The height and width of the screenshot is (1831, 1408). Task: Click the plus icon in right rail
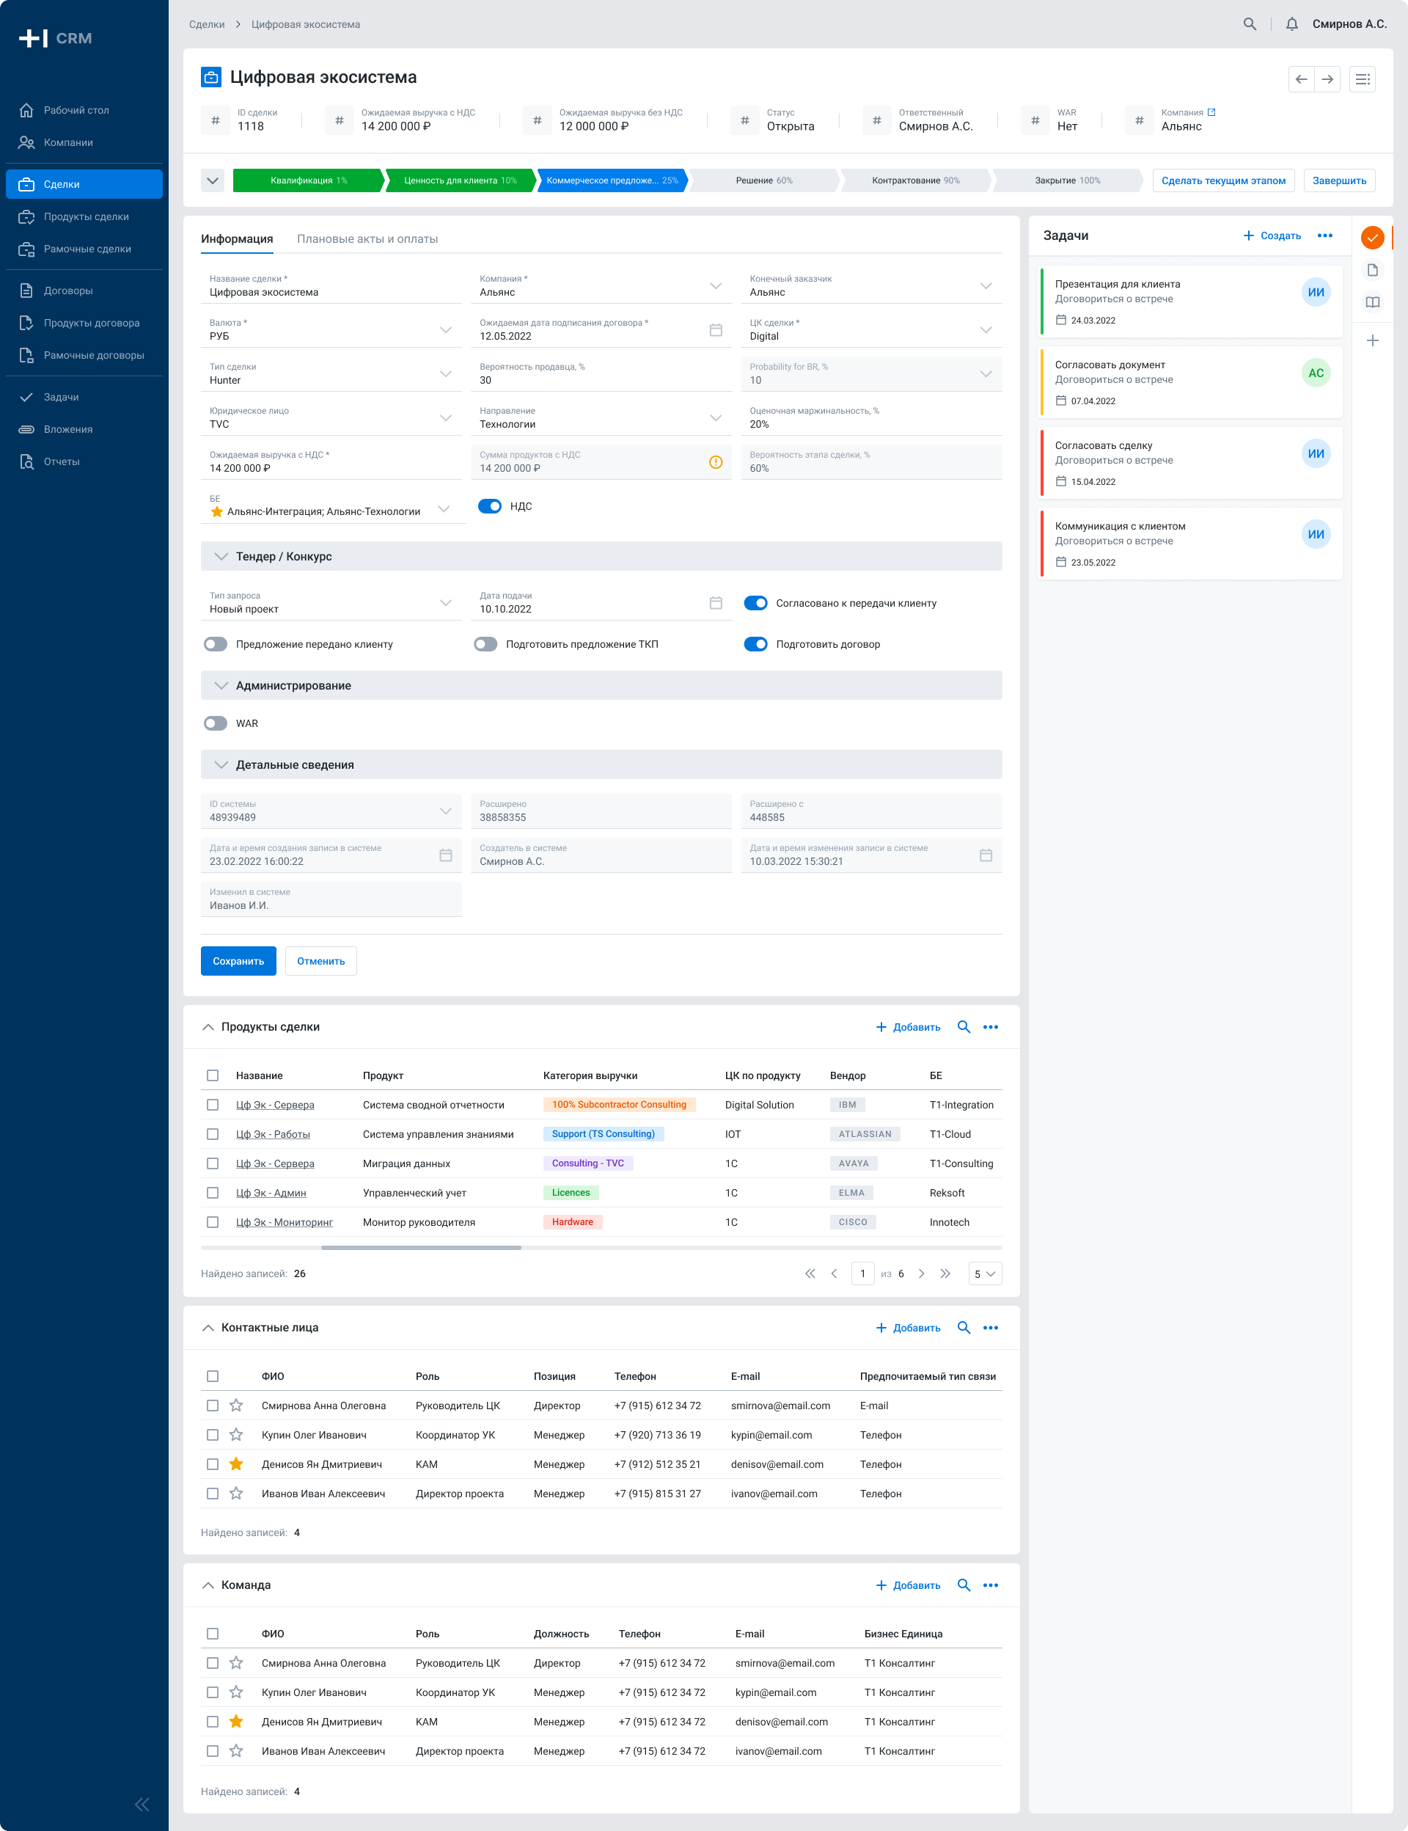point(1372,340)
